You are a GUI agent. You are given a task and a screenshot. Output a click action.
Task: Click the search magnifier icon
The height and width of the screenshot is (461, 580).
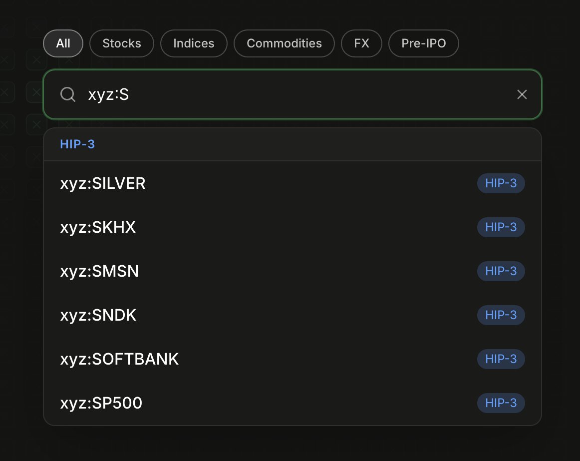(x=68, y=94)
